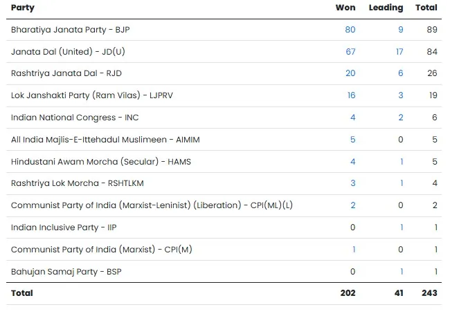The image size is (450, 316).
Task: Click the Leading column header
Action: click(x=386, y=8)
